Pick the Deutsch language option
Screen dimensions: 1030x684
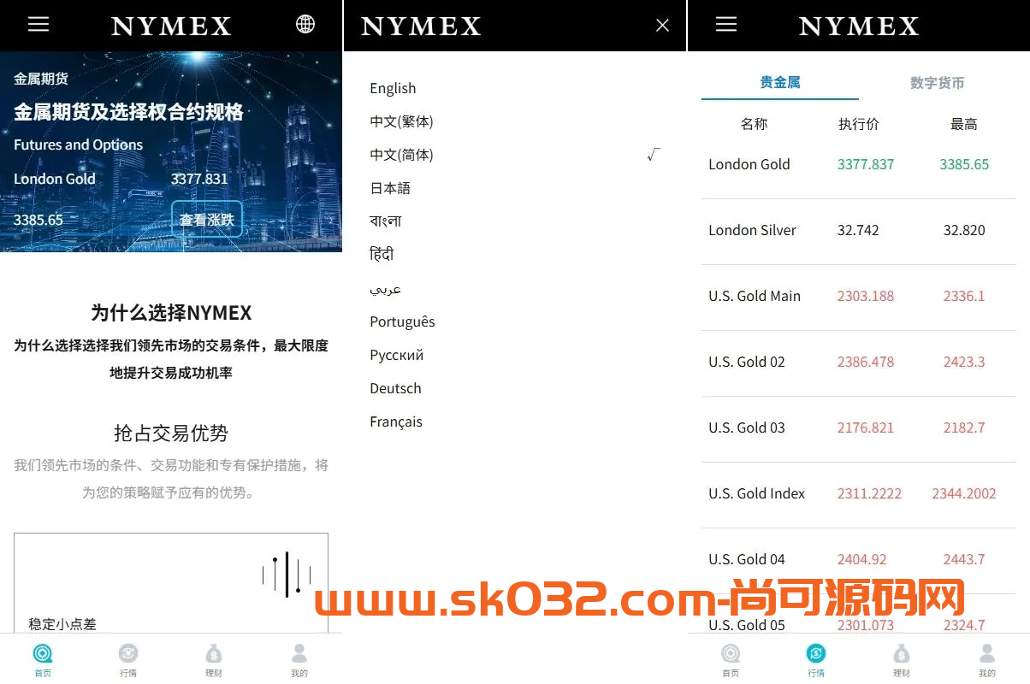(395, 387)
